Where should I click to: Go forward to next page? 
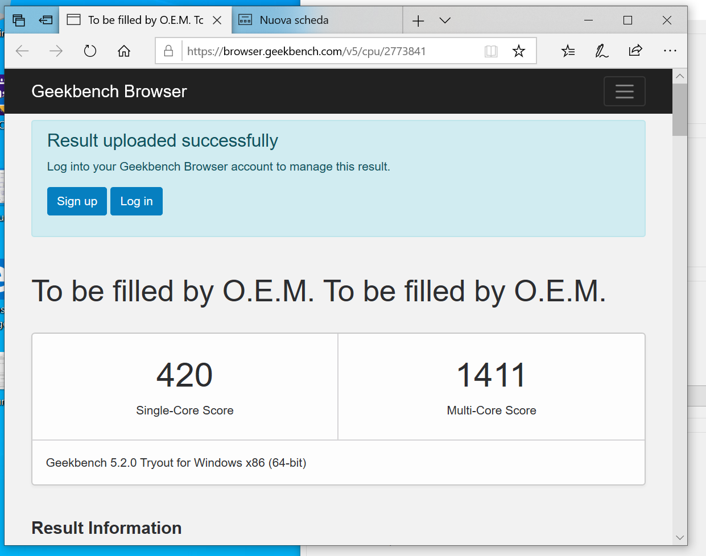[56, 51]
